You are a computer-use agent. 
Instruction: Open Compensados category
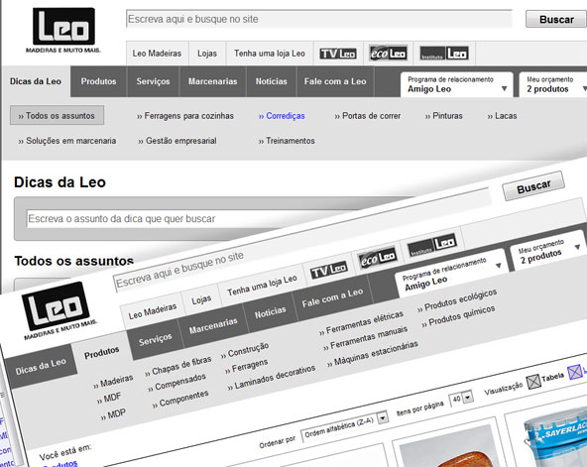click(176, 383)
